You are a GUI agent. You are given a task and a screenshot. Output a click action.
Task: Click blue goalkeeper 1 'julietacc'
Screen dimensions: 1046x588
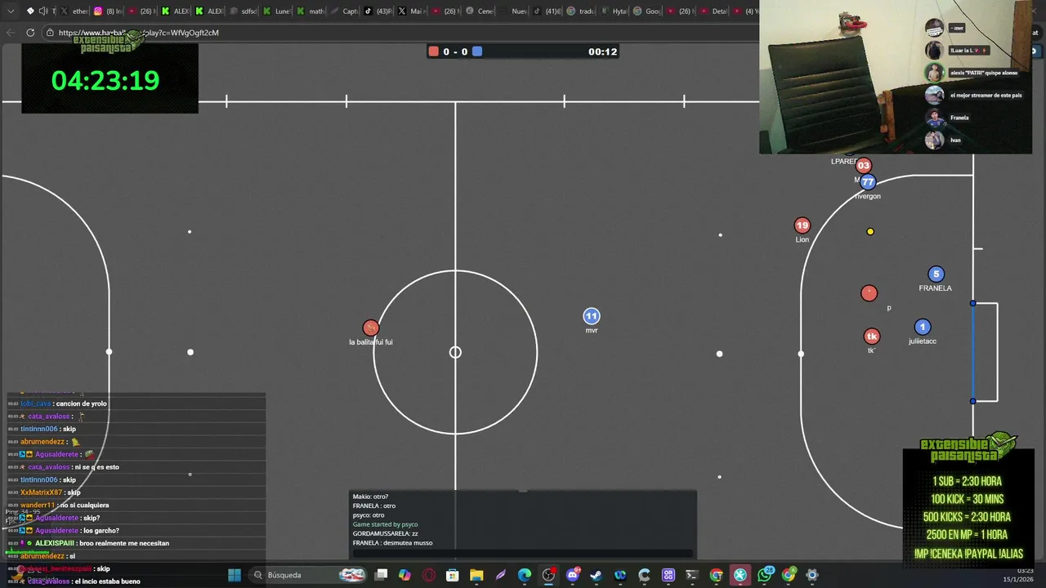923,327
